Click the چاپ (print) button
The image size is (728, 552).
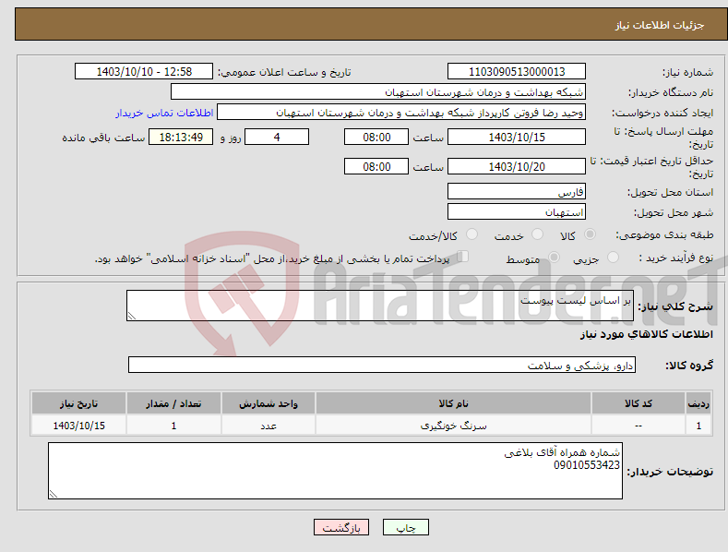pos(405,528)
